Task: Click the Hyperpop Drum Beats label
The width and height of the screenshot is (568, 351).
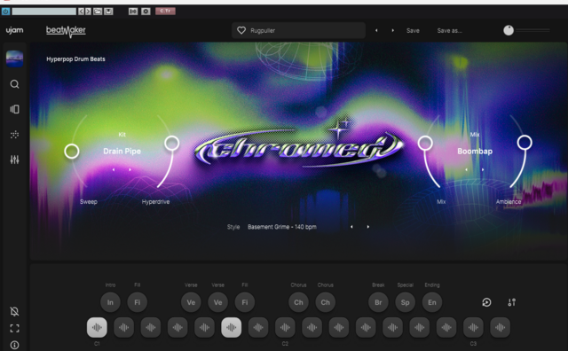Action: coord(75,59)
